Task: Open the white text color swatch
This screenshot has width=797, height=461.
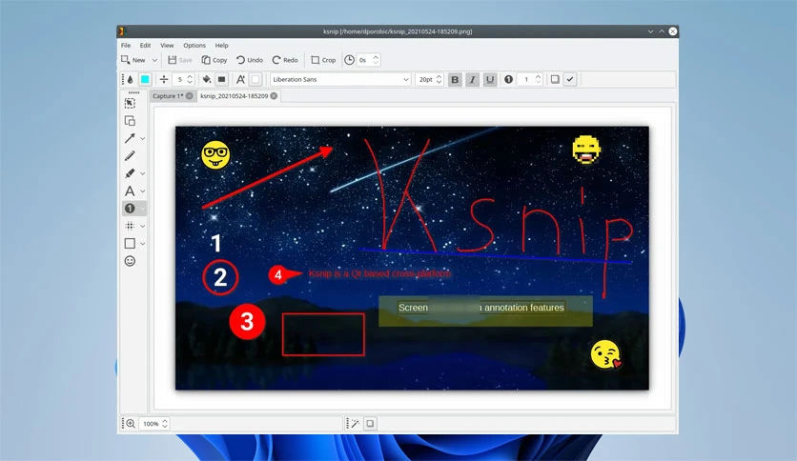Action: tap(255, 79)
